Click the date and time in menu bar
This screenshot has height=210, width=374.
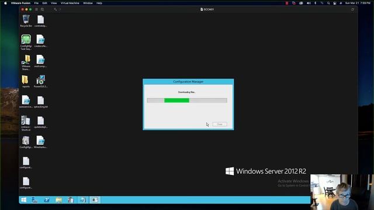click(x=358, y=3)
